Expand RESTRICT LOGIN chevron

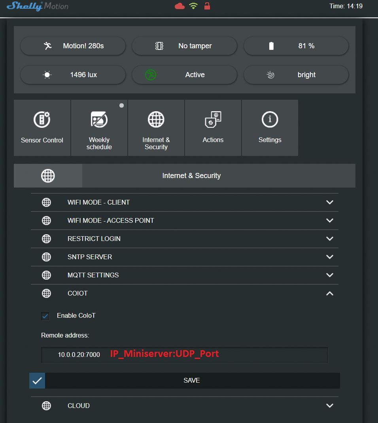330,239
